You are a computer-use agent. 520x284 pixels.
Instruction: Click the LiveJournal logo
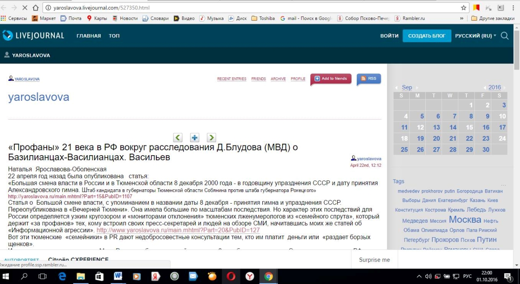(33, 36)
